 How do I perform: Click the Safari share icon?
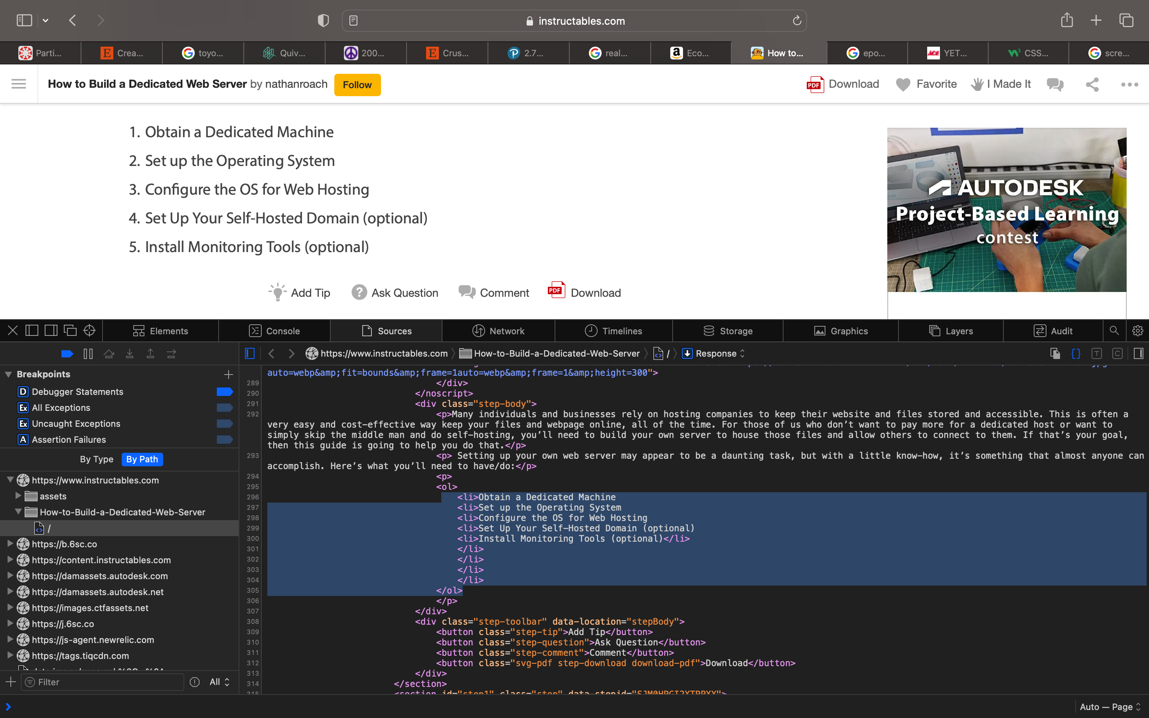pos(1066,20)
